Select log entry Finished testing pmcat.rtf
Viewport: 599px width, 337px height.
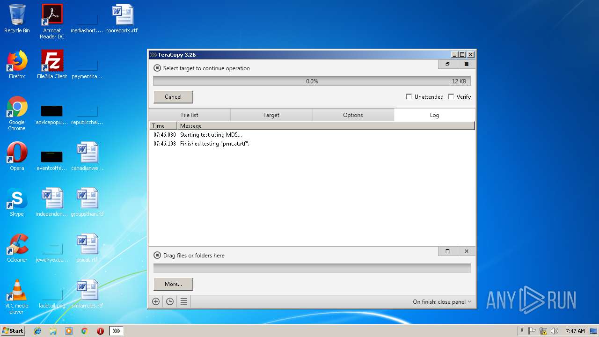[x=312, y=144]
